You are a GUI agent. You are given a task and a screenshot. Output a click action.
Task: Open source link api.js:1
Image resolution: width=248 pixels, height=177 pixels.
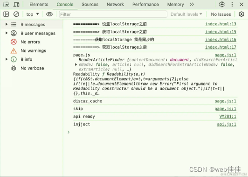pos(227,124)
